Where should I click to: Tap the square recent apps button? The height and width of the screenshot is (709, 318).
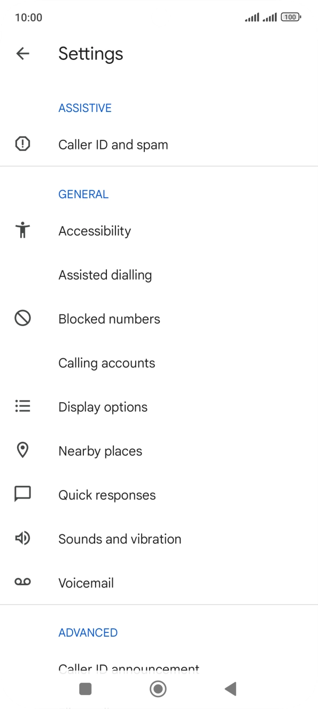point(85,689)
